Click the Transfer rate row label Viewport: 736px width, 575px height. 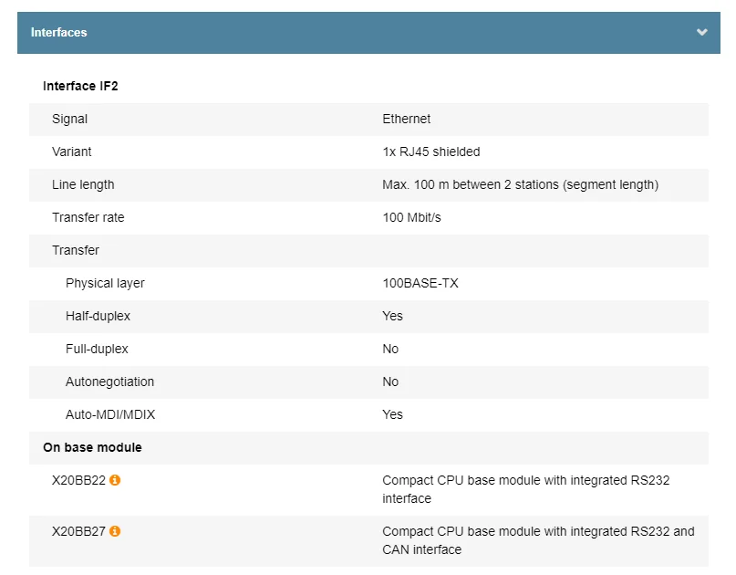(x=88, y=217)
